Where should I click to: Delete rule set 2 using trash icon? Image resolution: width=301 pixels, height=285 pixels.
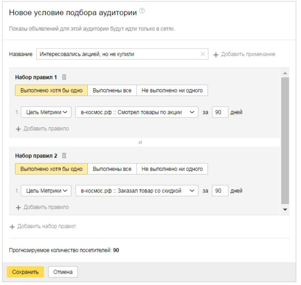[64, 156]
